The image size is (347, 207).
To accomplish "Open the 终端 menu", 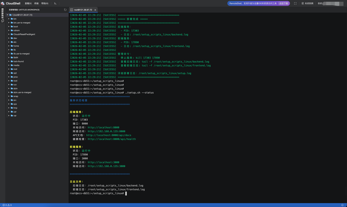I will pyautogui.click(x=36, y=3).
